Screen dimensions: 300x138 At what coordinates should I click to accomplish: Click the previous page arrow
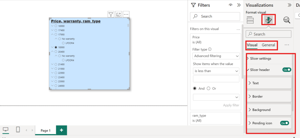tap(26, 130)
